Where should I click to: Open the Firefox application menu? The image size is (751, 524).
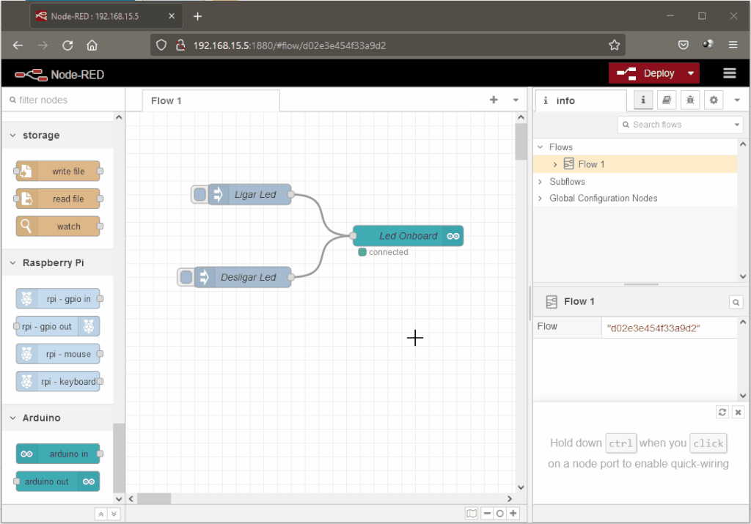[733, 45]
